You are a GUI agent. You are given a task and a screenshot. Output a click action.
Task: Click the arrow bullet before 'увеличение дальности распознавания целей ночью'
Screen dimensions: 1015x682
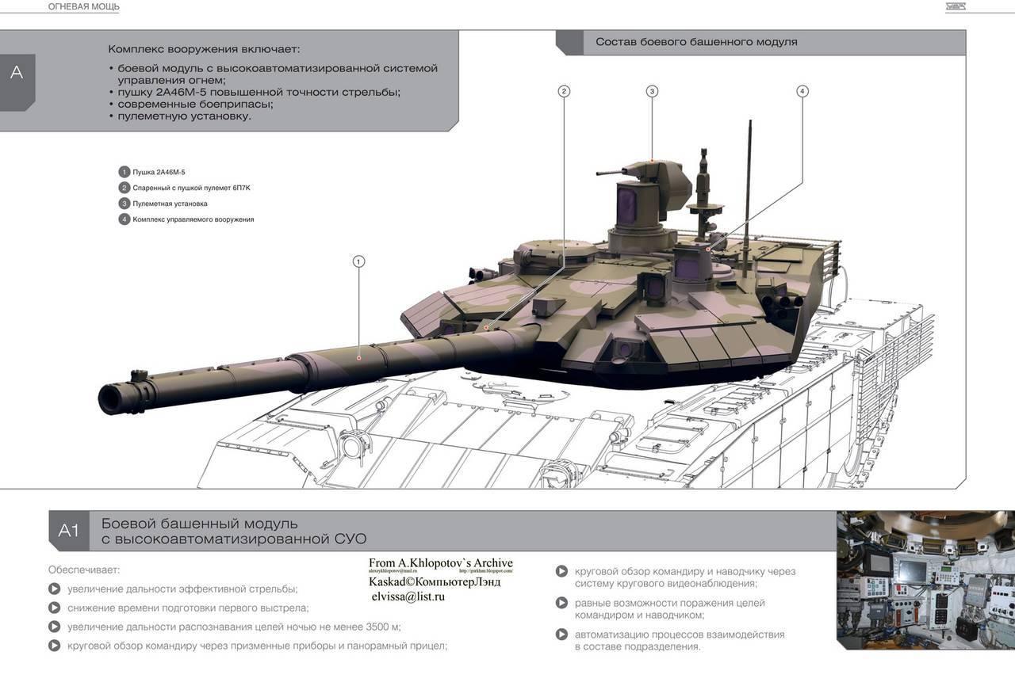[54, 627]
